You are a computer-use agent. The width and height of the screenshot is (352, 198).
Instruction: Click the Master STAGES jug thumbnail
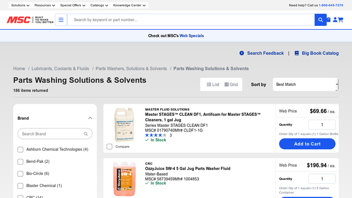click(125, 125)
